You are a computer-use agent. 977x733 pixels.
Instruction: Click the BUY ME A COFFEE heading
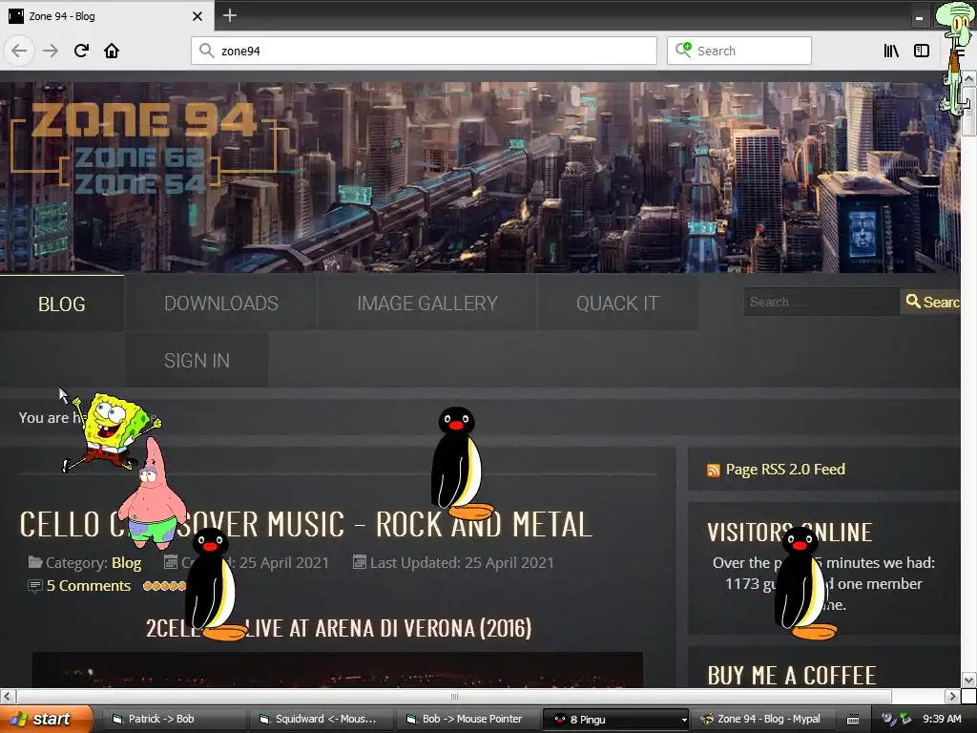pos(791,676)
